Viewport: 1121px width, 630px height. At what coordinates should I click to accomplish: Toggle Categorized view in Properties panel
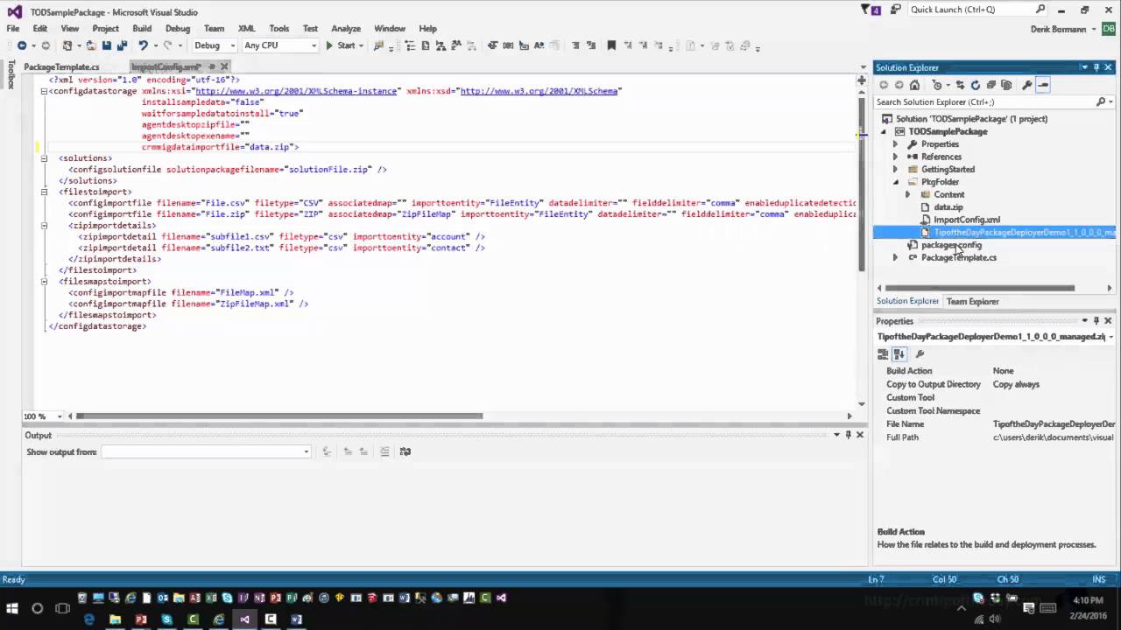pyautogui.click(x=883, y=353)
